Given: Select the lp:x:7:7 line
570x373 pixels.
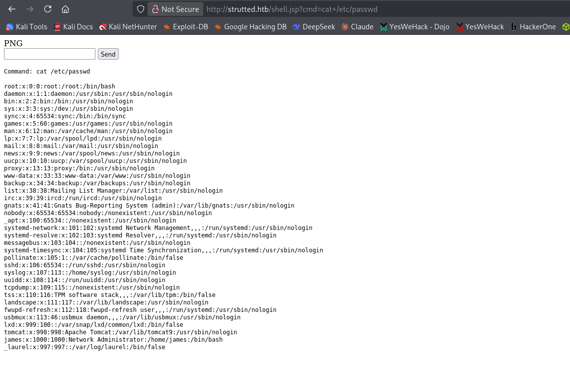Looking at the screenshot, I should coord(83,139).
